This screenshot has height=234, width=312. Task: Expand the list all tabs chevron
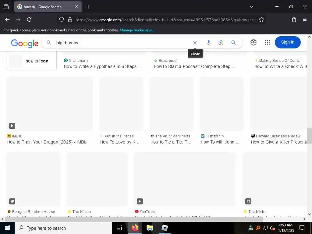coord(251,7)
